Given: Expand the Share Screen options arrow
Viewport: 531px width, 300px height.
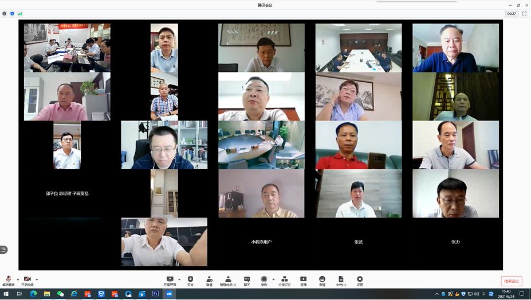Looking at the screenshot, I should [x=178, y=279].
